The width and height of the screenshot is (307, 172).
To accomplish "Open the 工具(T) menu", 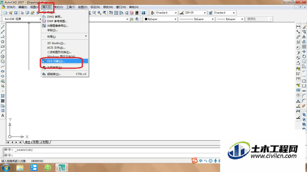I will (71, 7).
